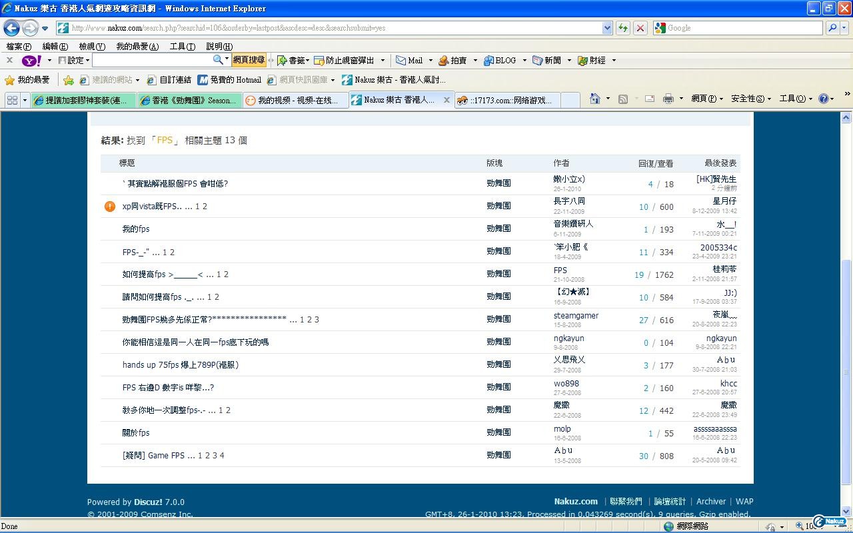Go to page 3 of 勁舞團FPS幾多先係正常 thread
The image size is (853, 533).
click(317, 320)
